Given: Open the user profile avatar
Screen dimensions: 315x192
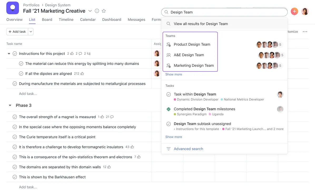Looking at the screenshot, I should (305, 11).
